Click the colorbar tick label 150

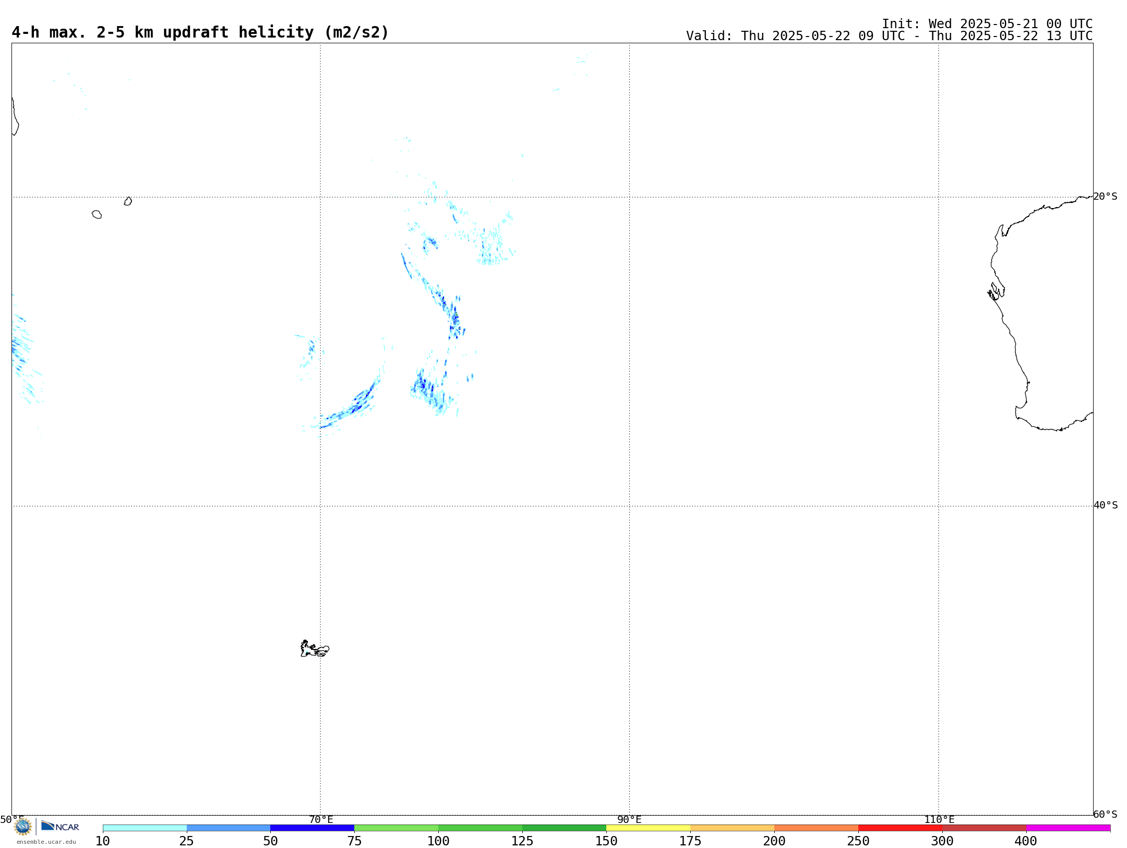(606, 841)
